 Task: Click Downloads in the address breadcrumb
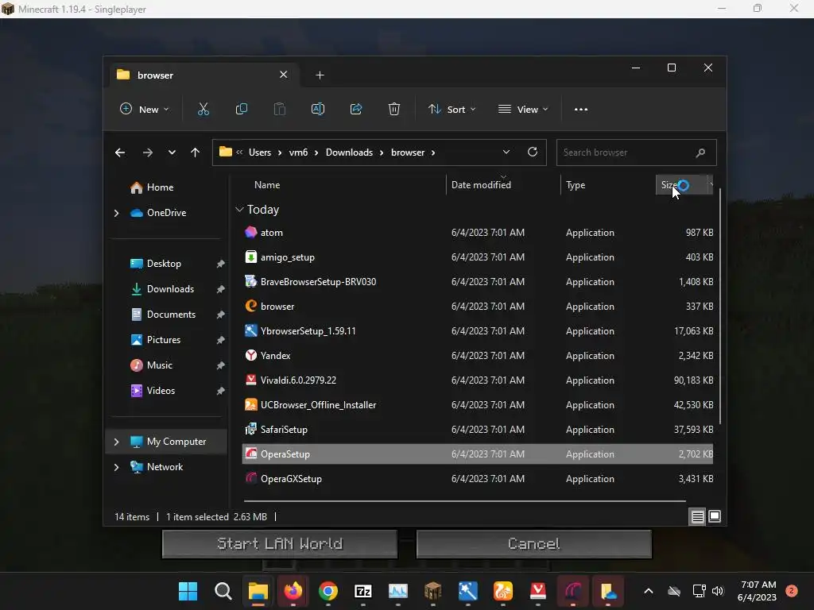[350, 152]
